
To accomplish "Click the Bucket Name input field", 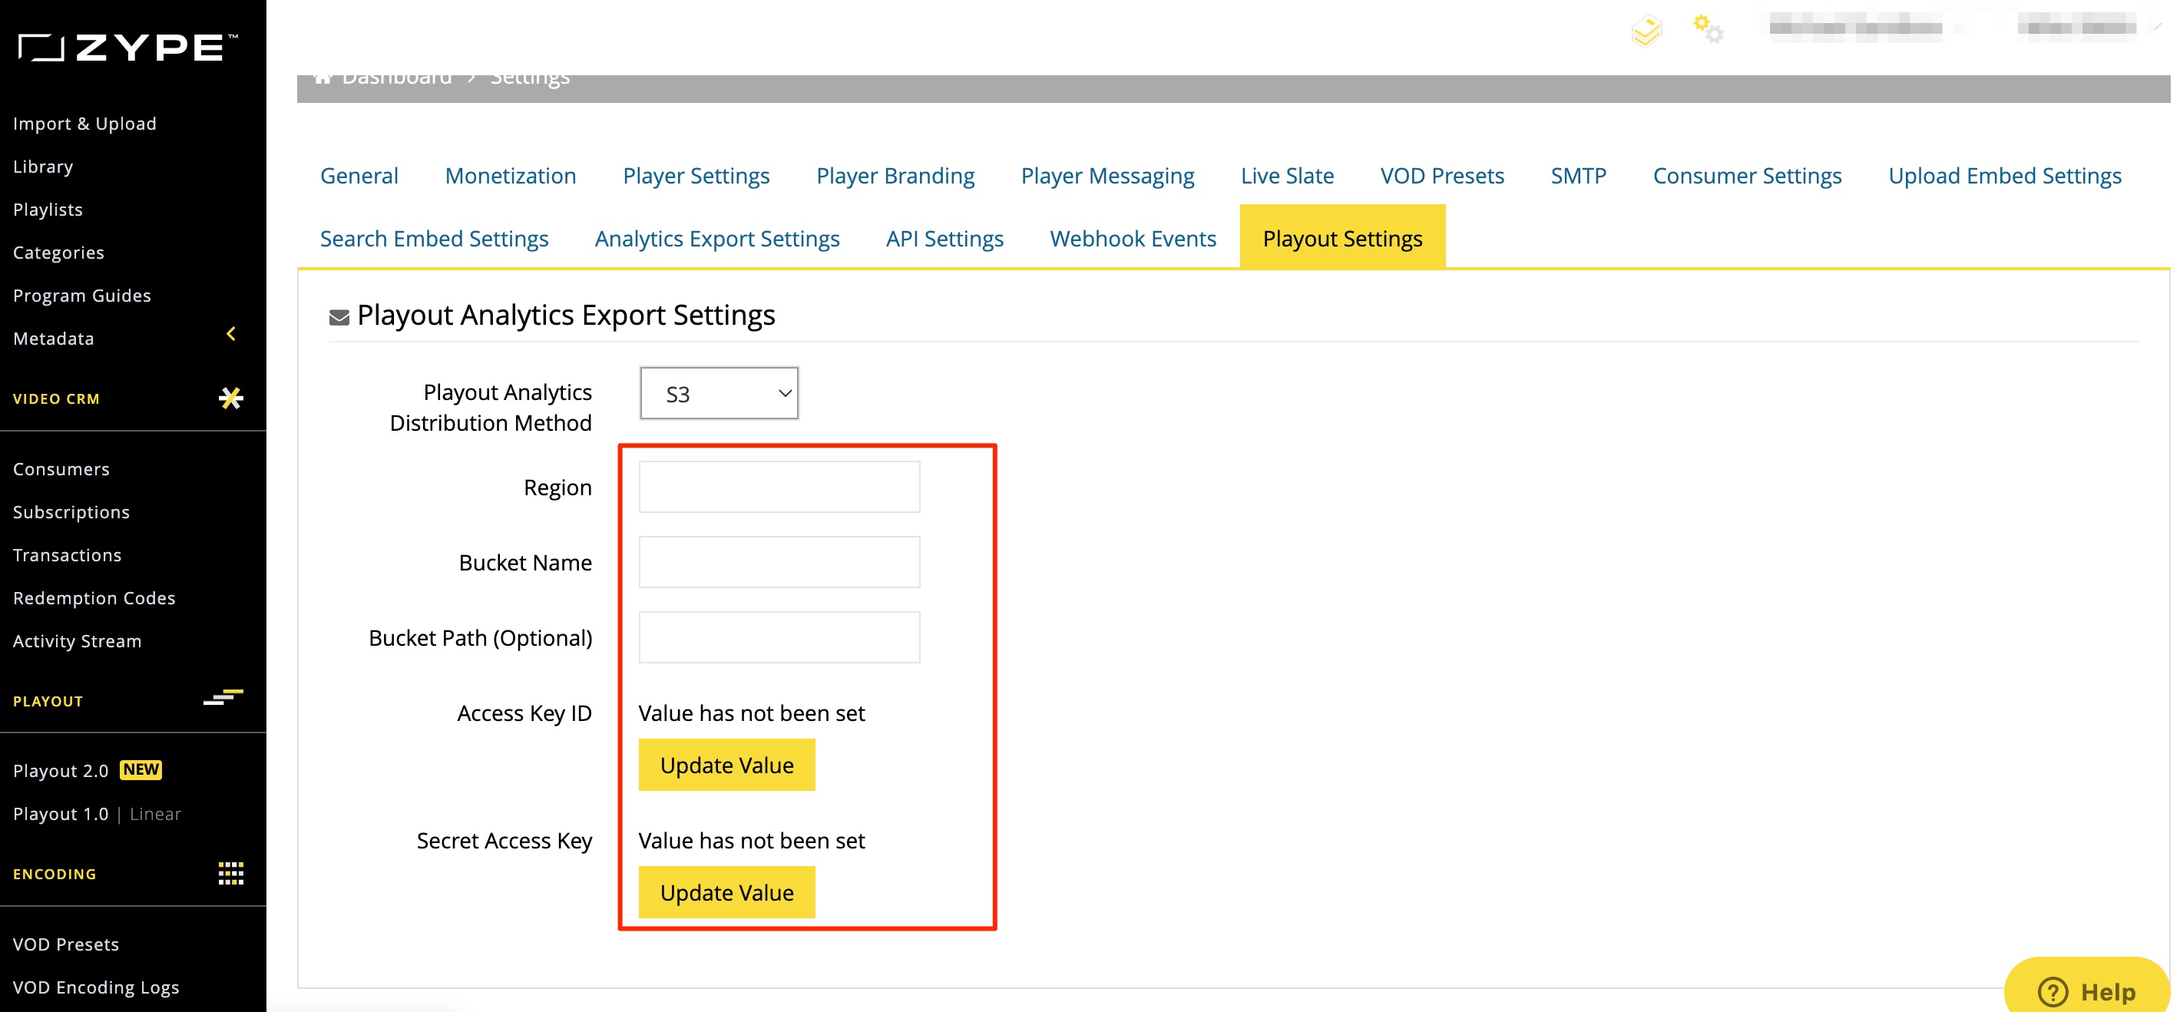I will (x=779, y=562).
